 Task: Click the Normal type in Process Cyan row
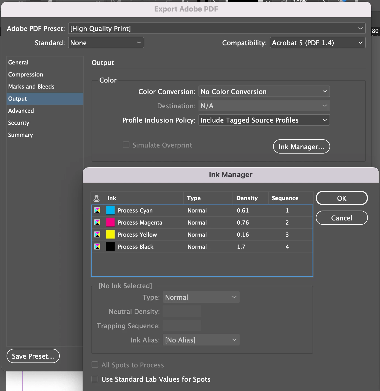197,210
